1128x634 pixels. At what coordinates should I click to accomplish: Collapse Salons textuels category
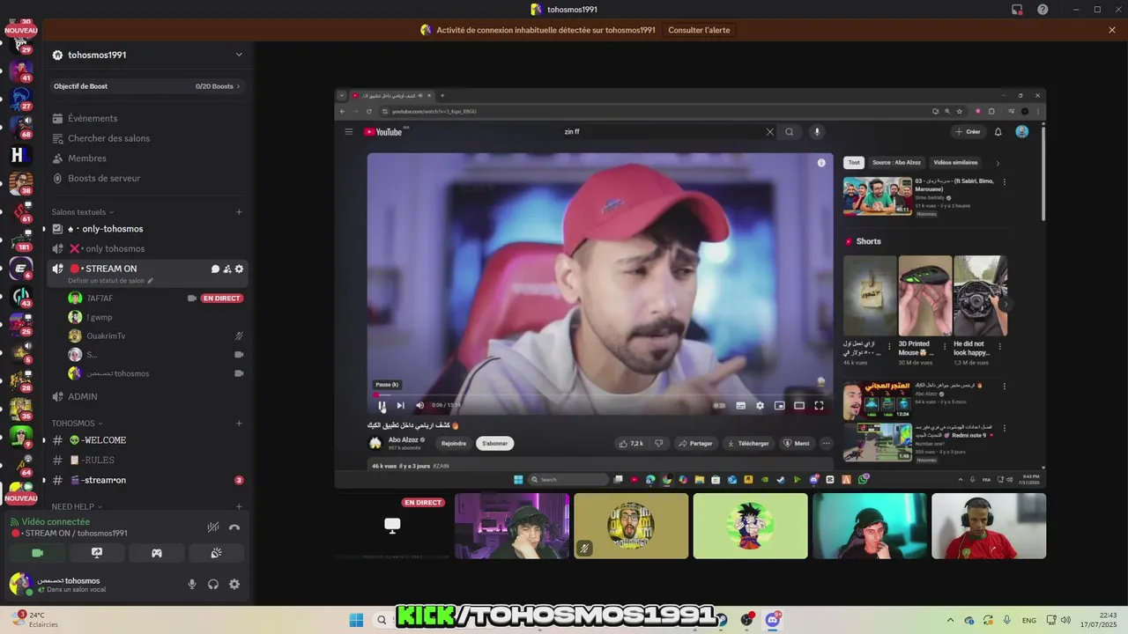(83, 212)
